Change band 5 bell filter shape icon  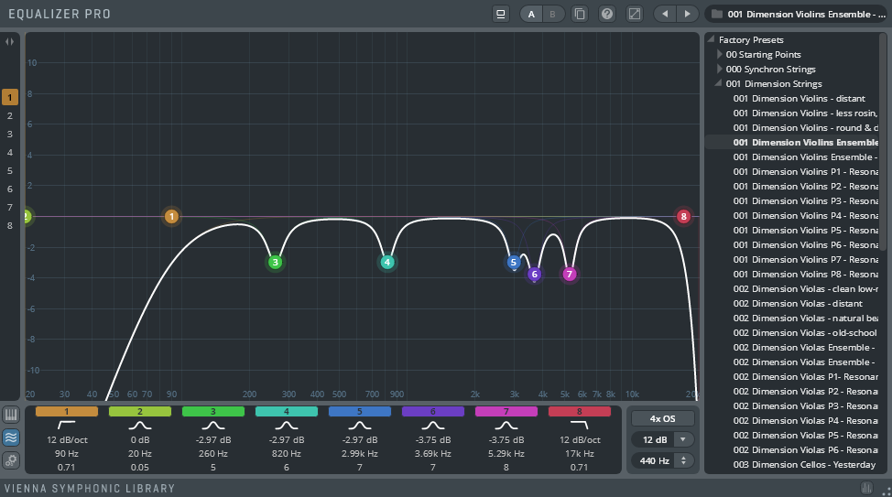point(360,425)
